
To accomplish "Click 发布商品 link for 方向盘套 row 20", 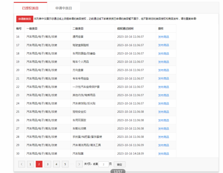I will point(163,70).
